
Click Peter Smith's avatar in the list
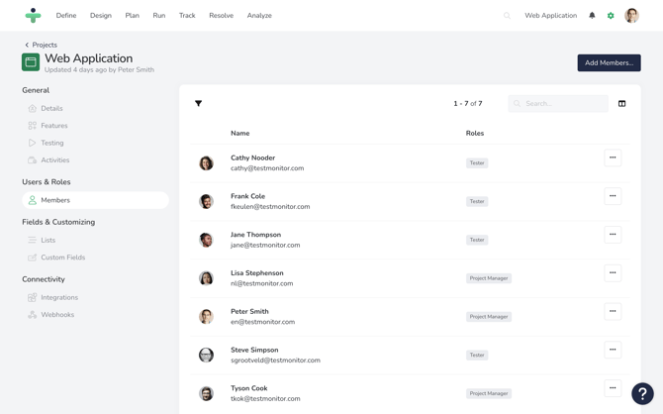pyautogui.click(x=207, y=317)
